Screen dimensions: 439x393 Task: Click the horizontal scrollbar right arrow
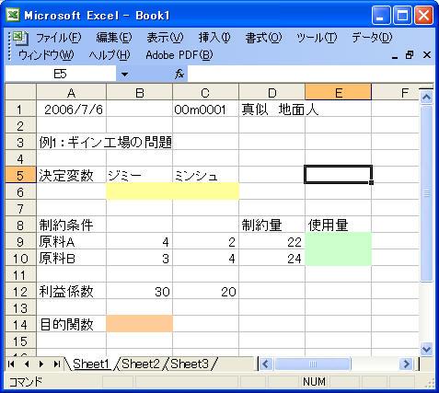tap(407, 364)
